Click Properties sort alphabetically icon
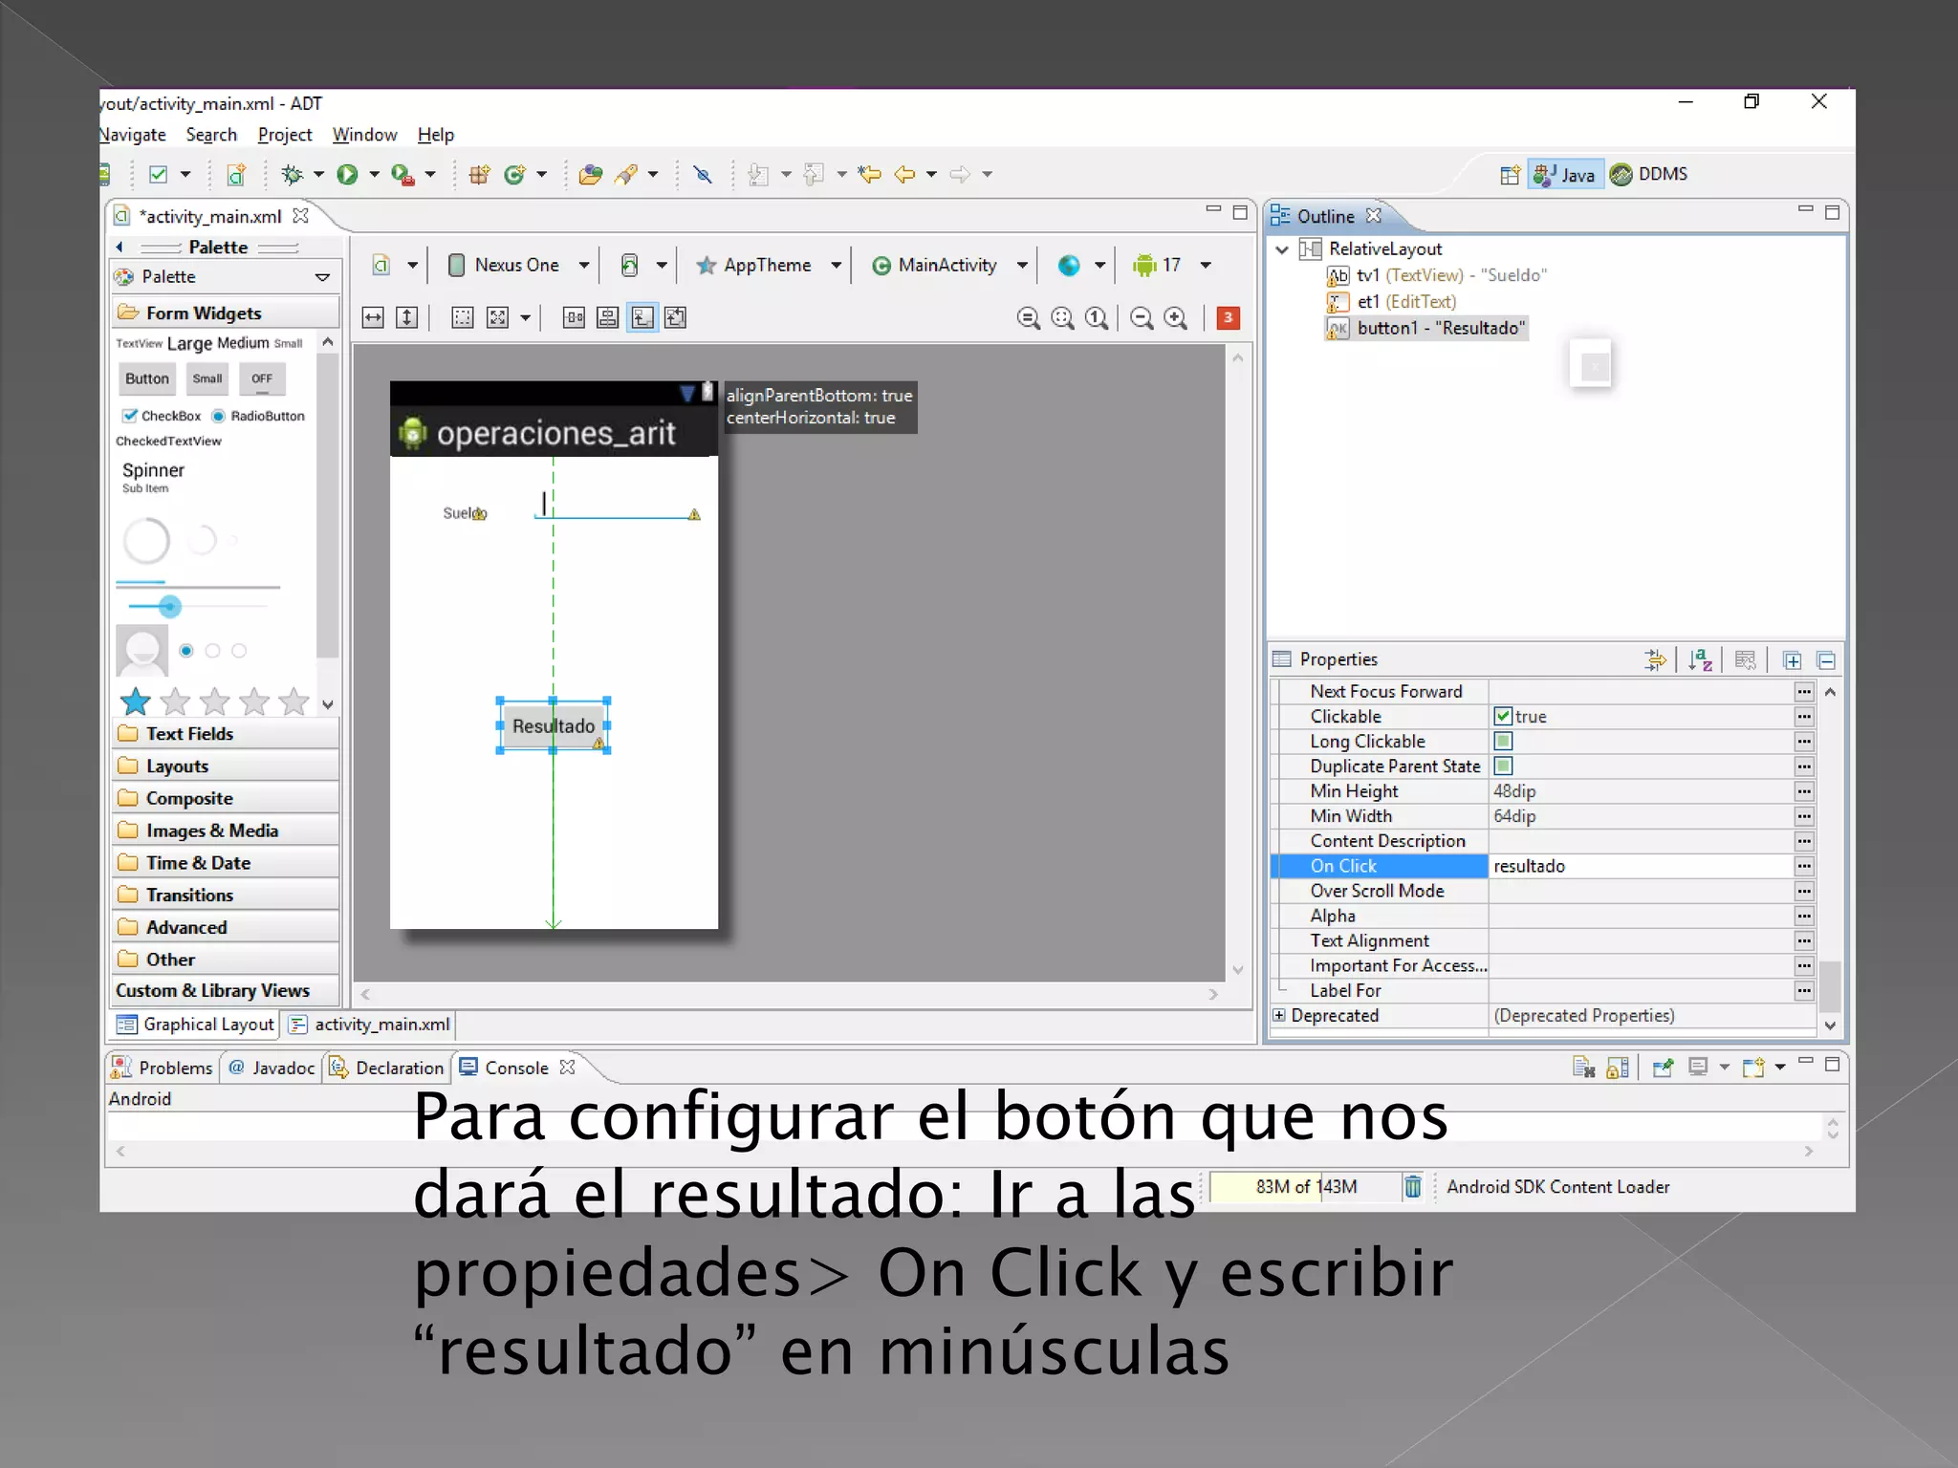1958x1468 pixels. pyautogui.click(x=1700, y=659)
